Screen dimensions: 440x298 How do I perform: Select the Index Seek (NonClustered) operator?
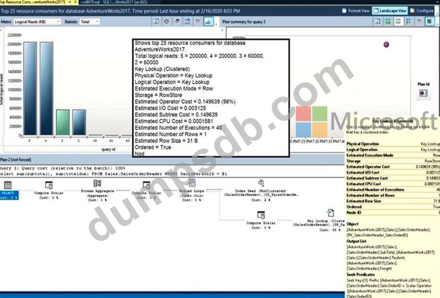pos(260,183)
